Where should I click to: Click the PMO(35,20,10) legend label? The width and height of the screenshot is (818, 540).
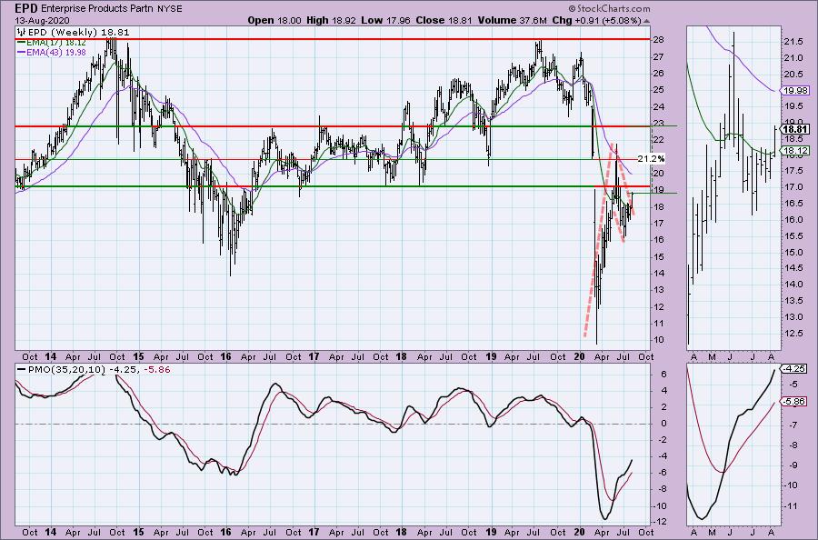click(66, 369)
